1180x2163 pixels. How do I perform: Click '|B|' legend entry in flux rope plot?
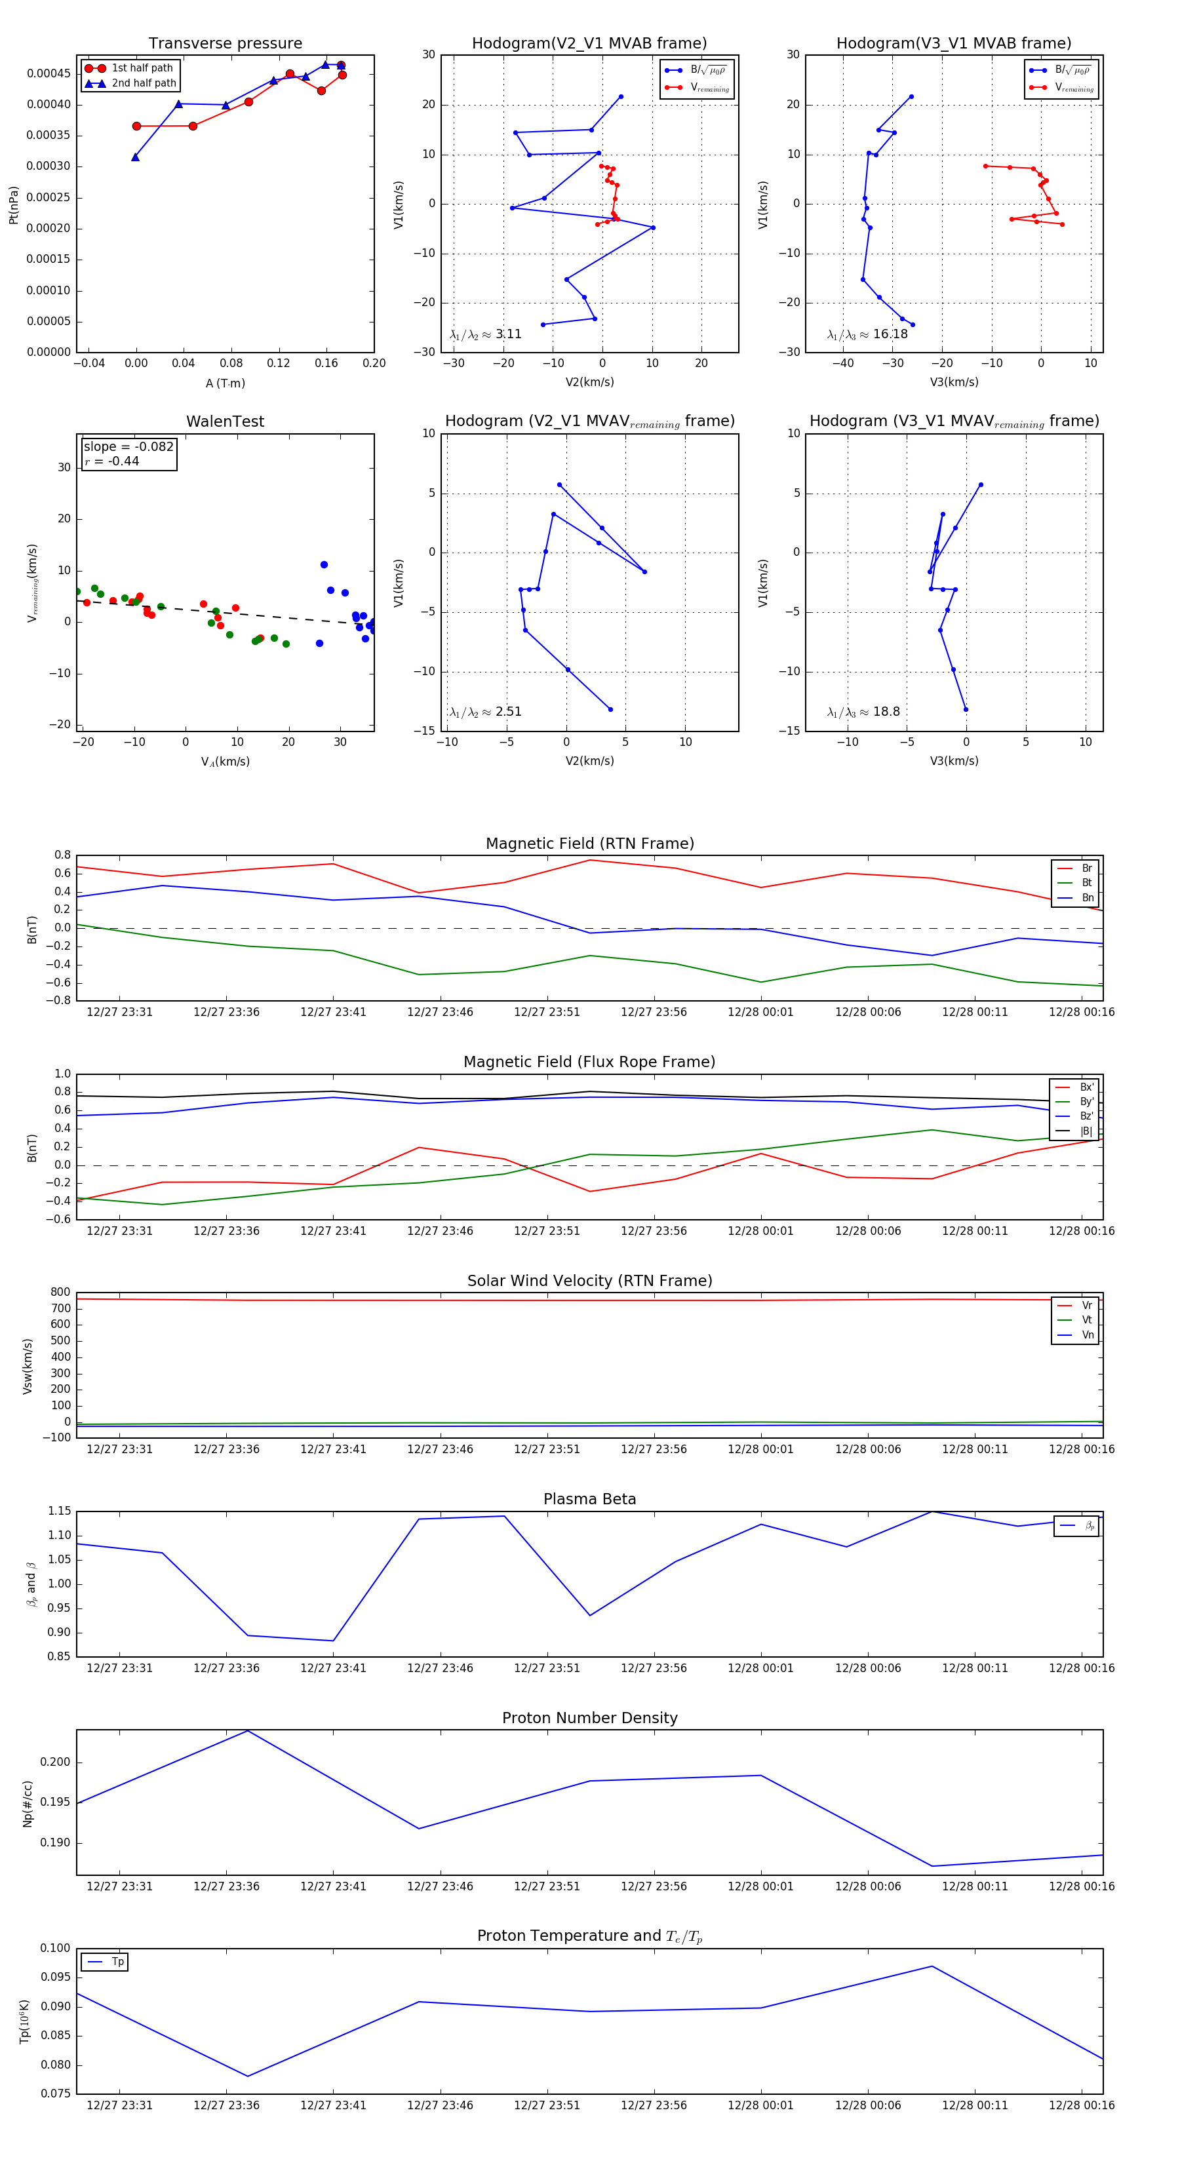(x=1075, y=1131)
